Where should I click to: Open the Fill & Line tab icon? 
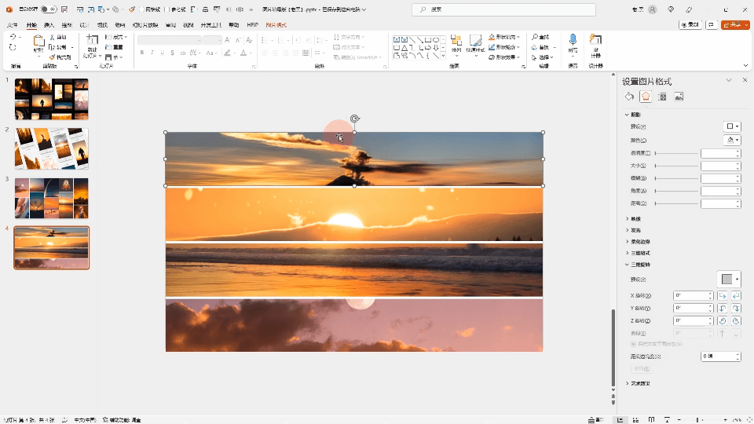click(629, 97)
